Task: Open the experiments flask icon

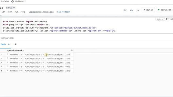Action: tap(131, 10)
